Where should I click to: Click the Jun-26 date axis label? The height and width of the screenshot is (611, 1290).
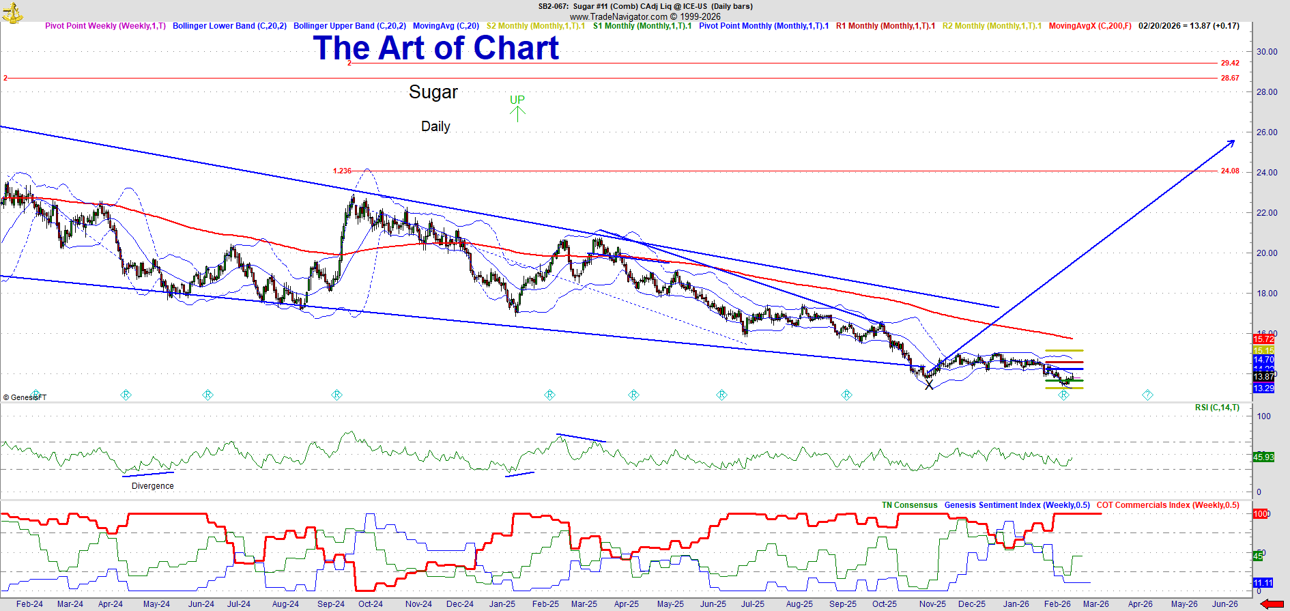coord(1224,604)
